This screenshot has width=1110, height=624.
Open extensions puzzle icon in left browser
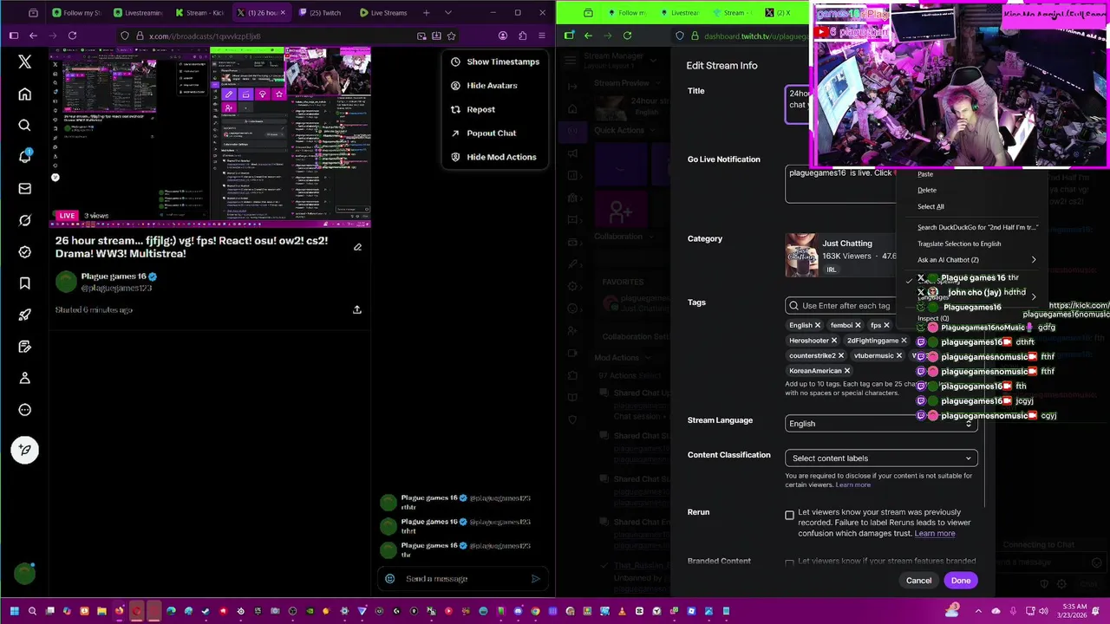522,36
